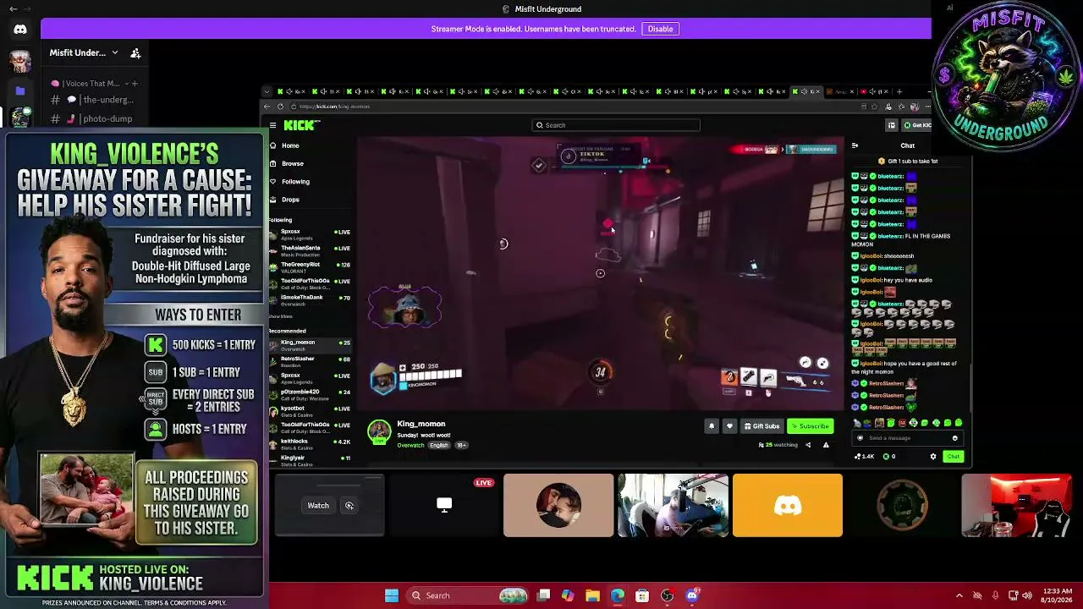Click the popout icon next to Watch
1083x609 pixels.
click(x=349, y=506)
